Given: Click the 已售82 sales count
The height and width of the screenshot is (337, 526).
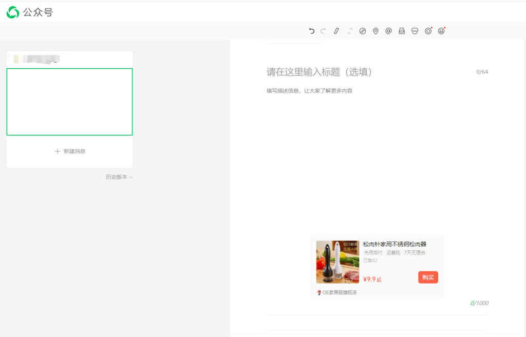Looking at the screenshot, I should tap(370, 260).
